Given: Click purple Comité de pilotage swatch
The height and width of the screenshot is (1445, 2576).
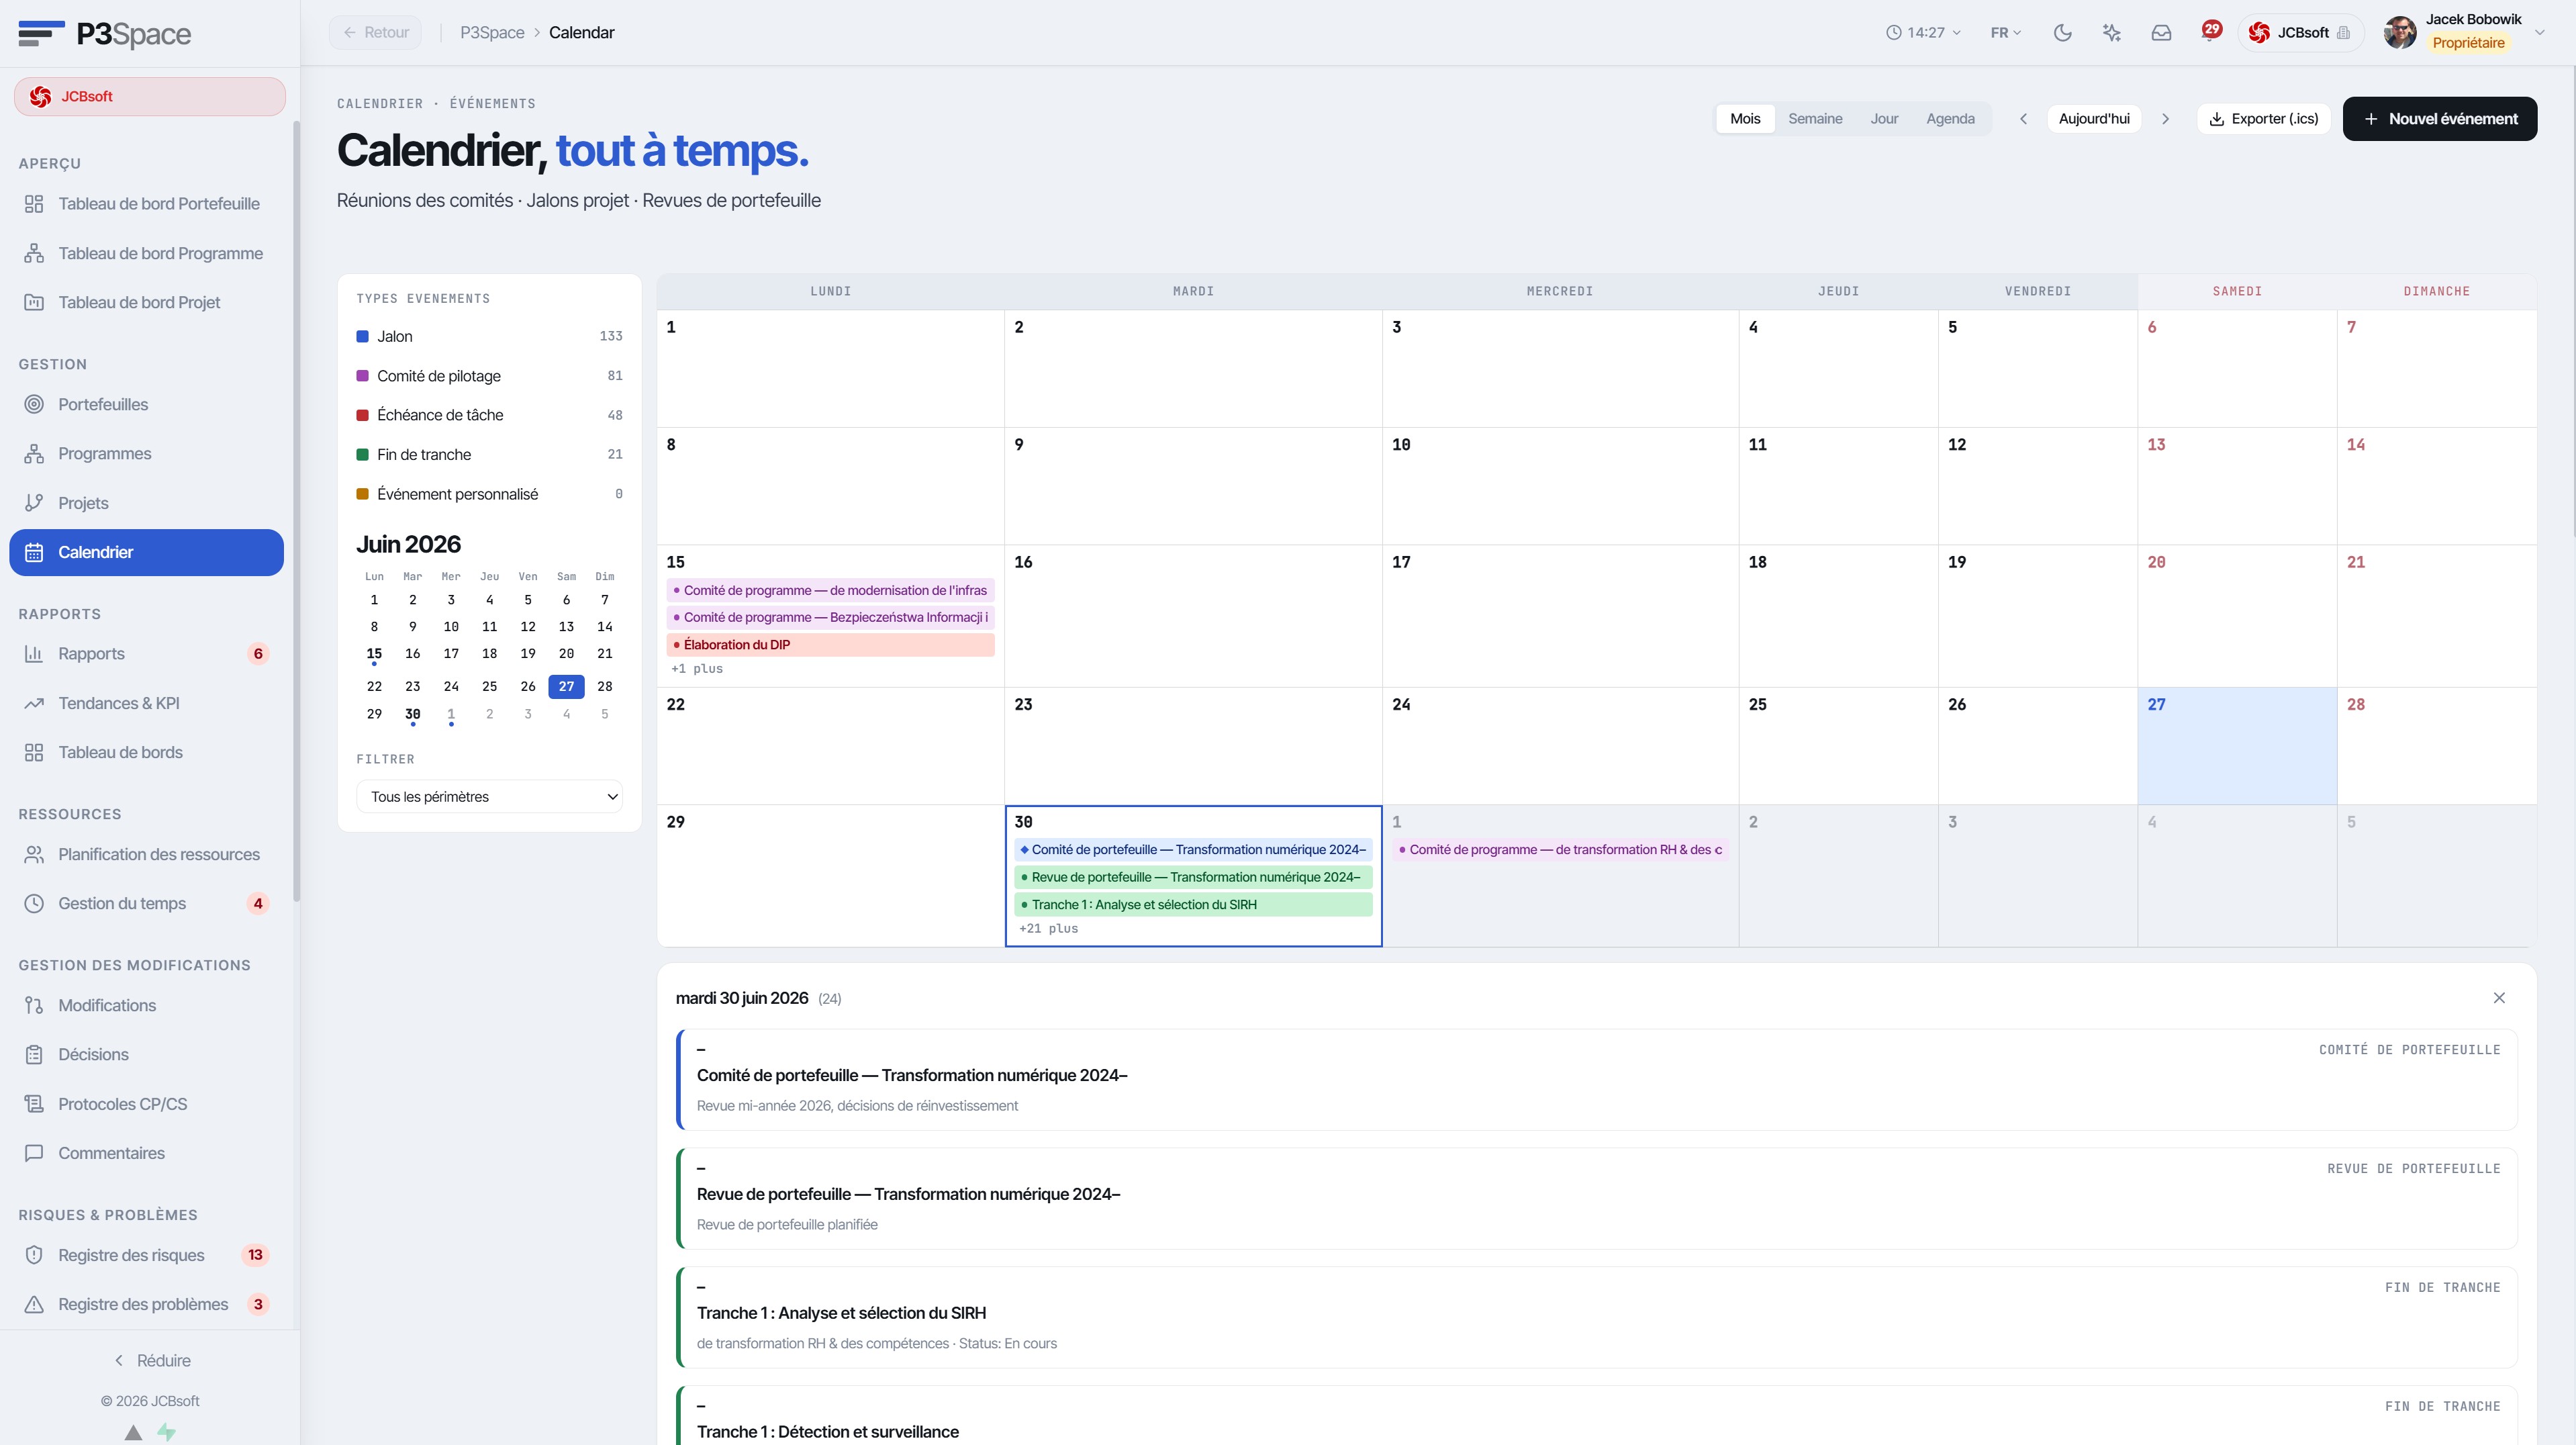Looking at the screenshot, I should 363,376.
